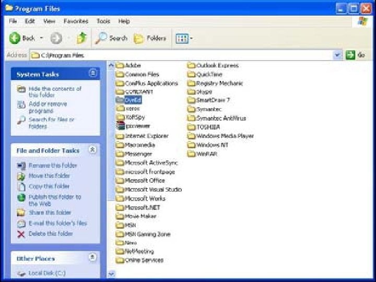Go up one folder level
Viewport: 376px width, 282px height.
pyautogui.click(x=81, y=38)
